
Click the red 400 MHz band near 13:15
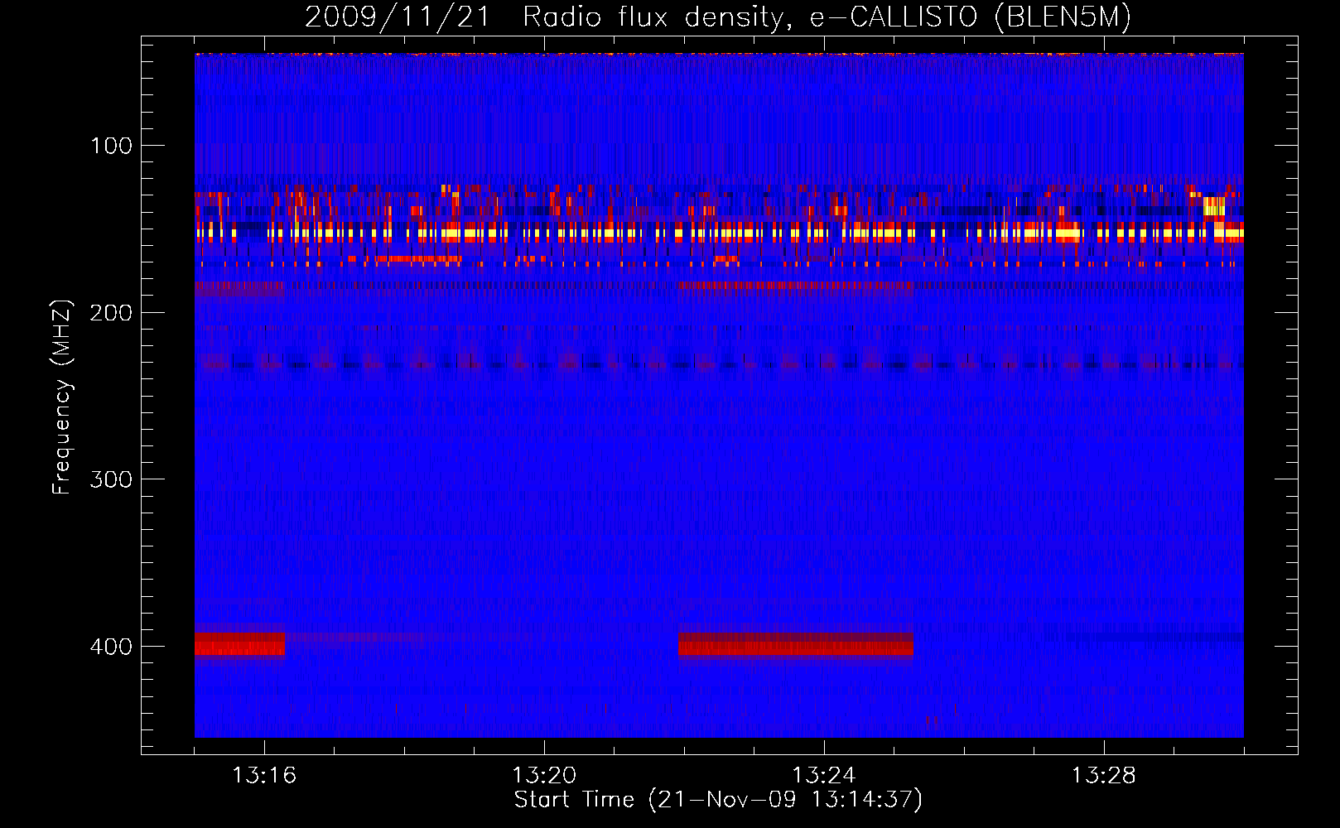(x=239, y=644)
